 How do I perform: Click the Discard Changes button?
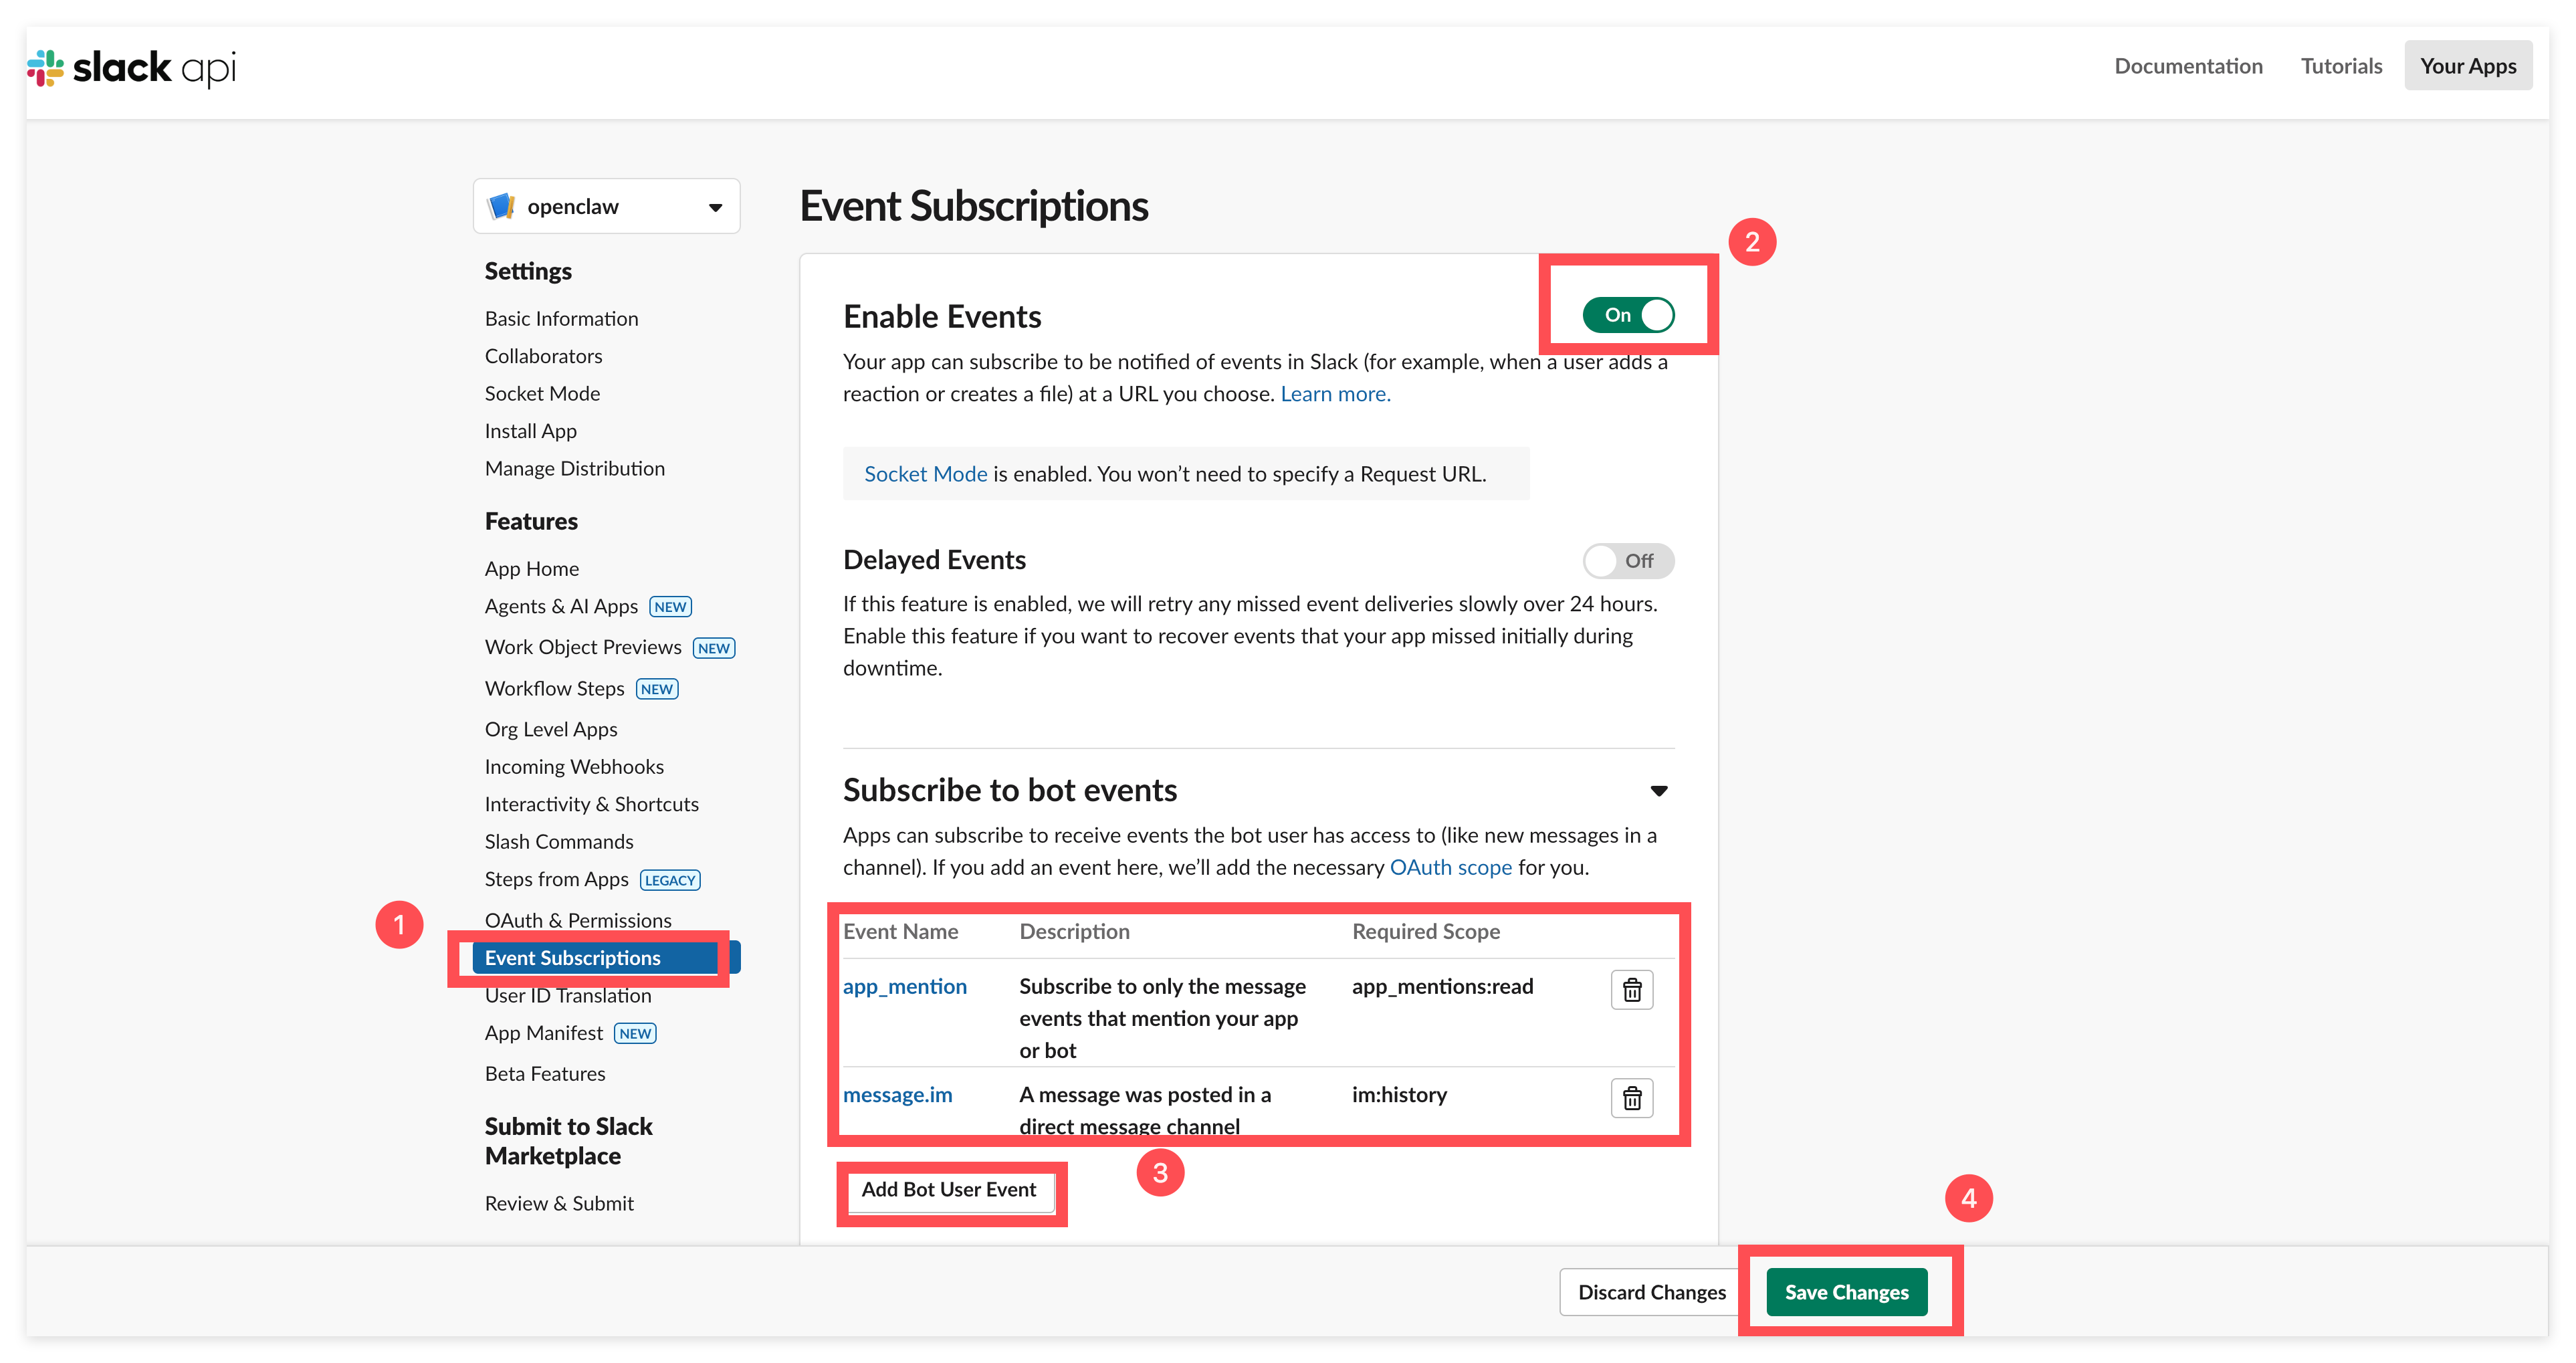tap(1651, 1292)
